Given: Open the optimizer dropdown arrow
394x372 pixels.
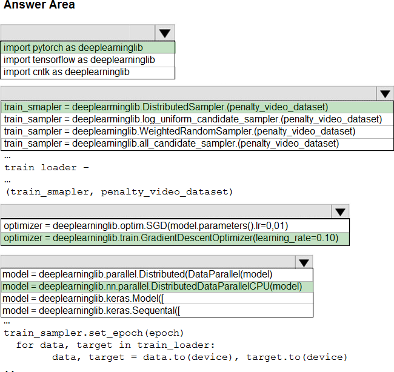Looking at the screenshot, I should 341,211.
